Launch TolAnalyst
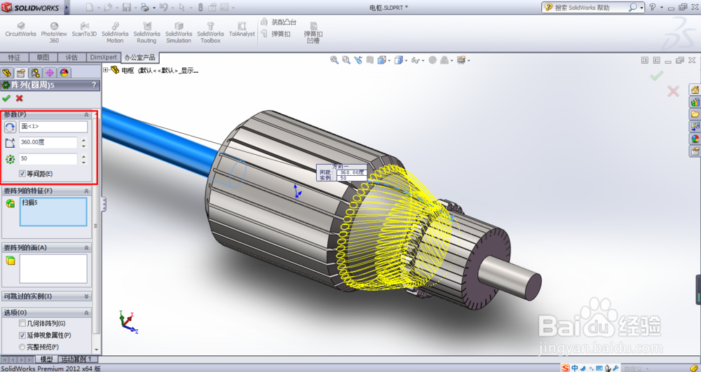The image size is (701, 372). [242, 29]
